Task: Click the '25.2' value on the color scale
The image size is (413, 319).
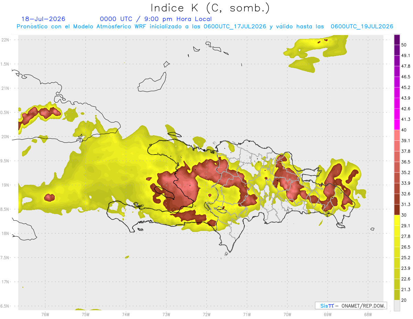Action: 406,258
